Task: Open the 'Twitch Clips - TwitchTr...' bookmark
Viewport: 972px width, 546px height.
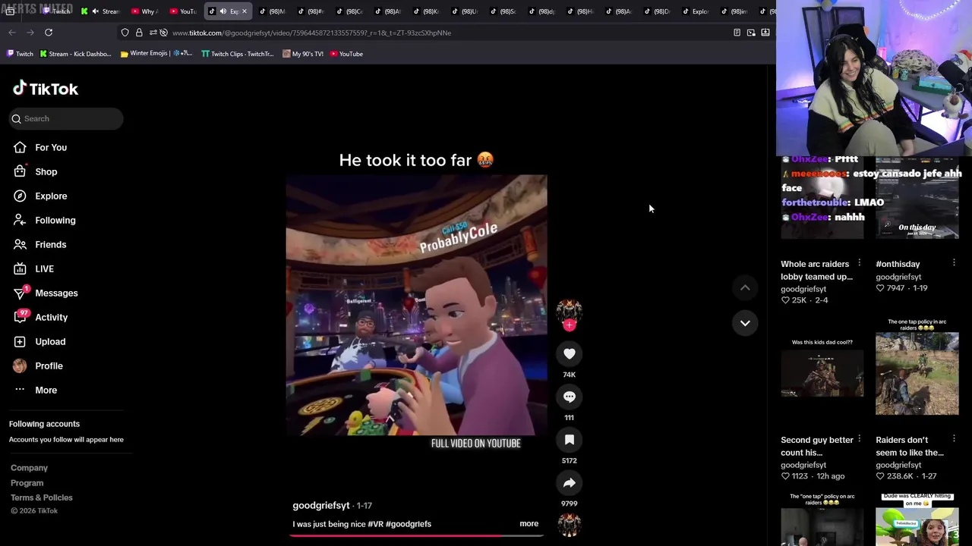Action: [x=237, y=54]
